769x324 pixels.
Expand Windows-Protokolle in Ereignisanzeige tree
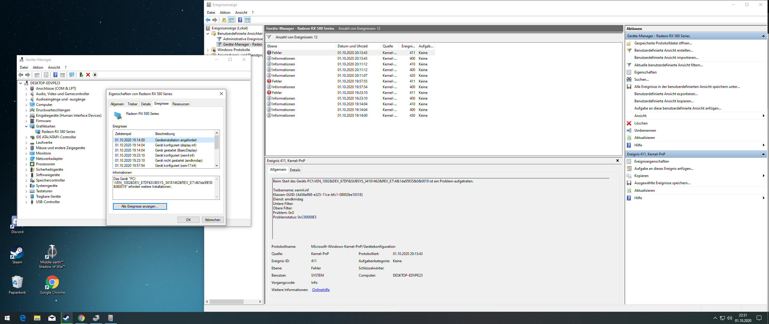click(208, 50)
